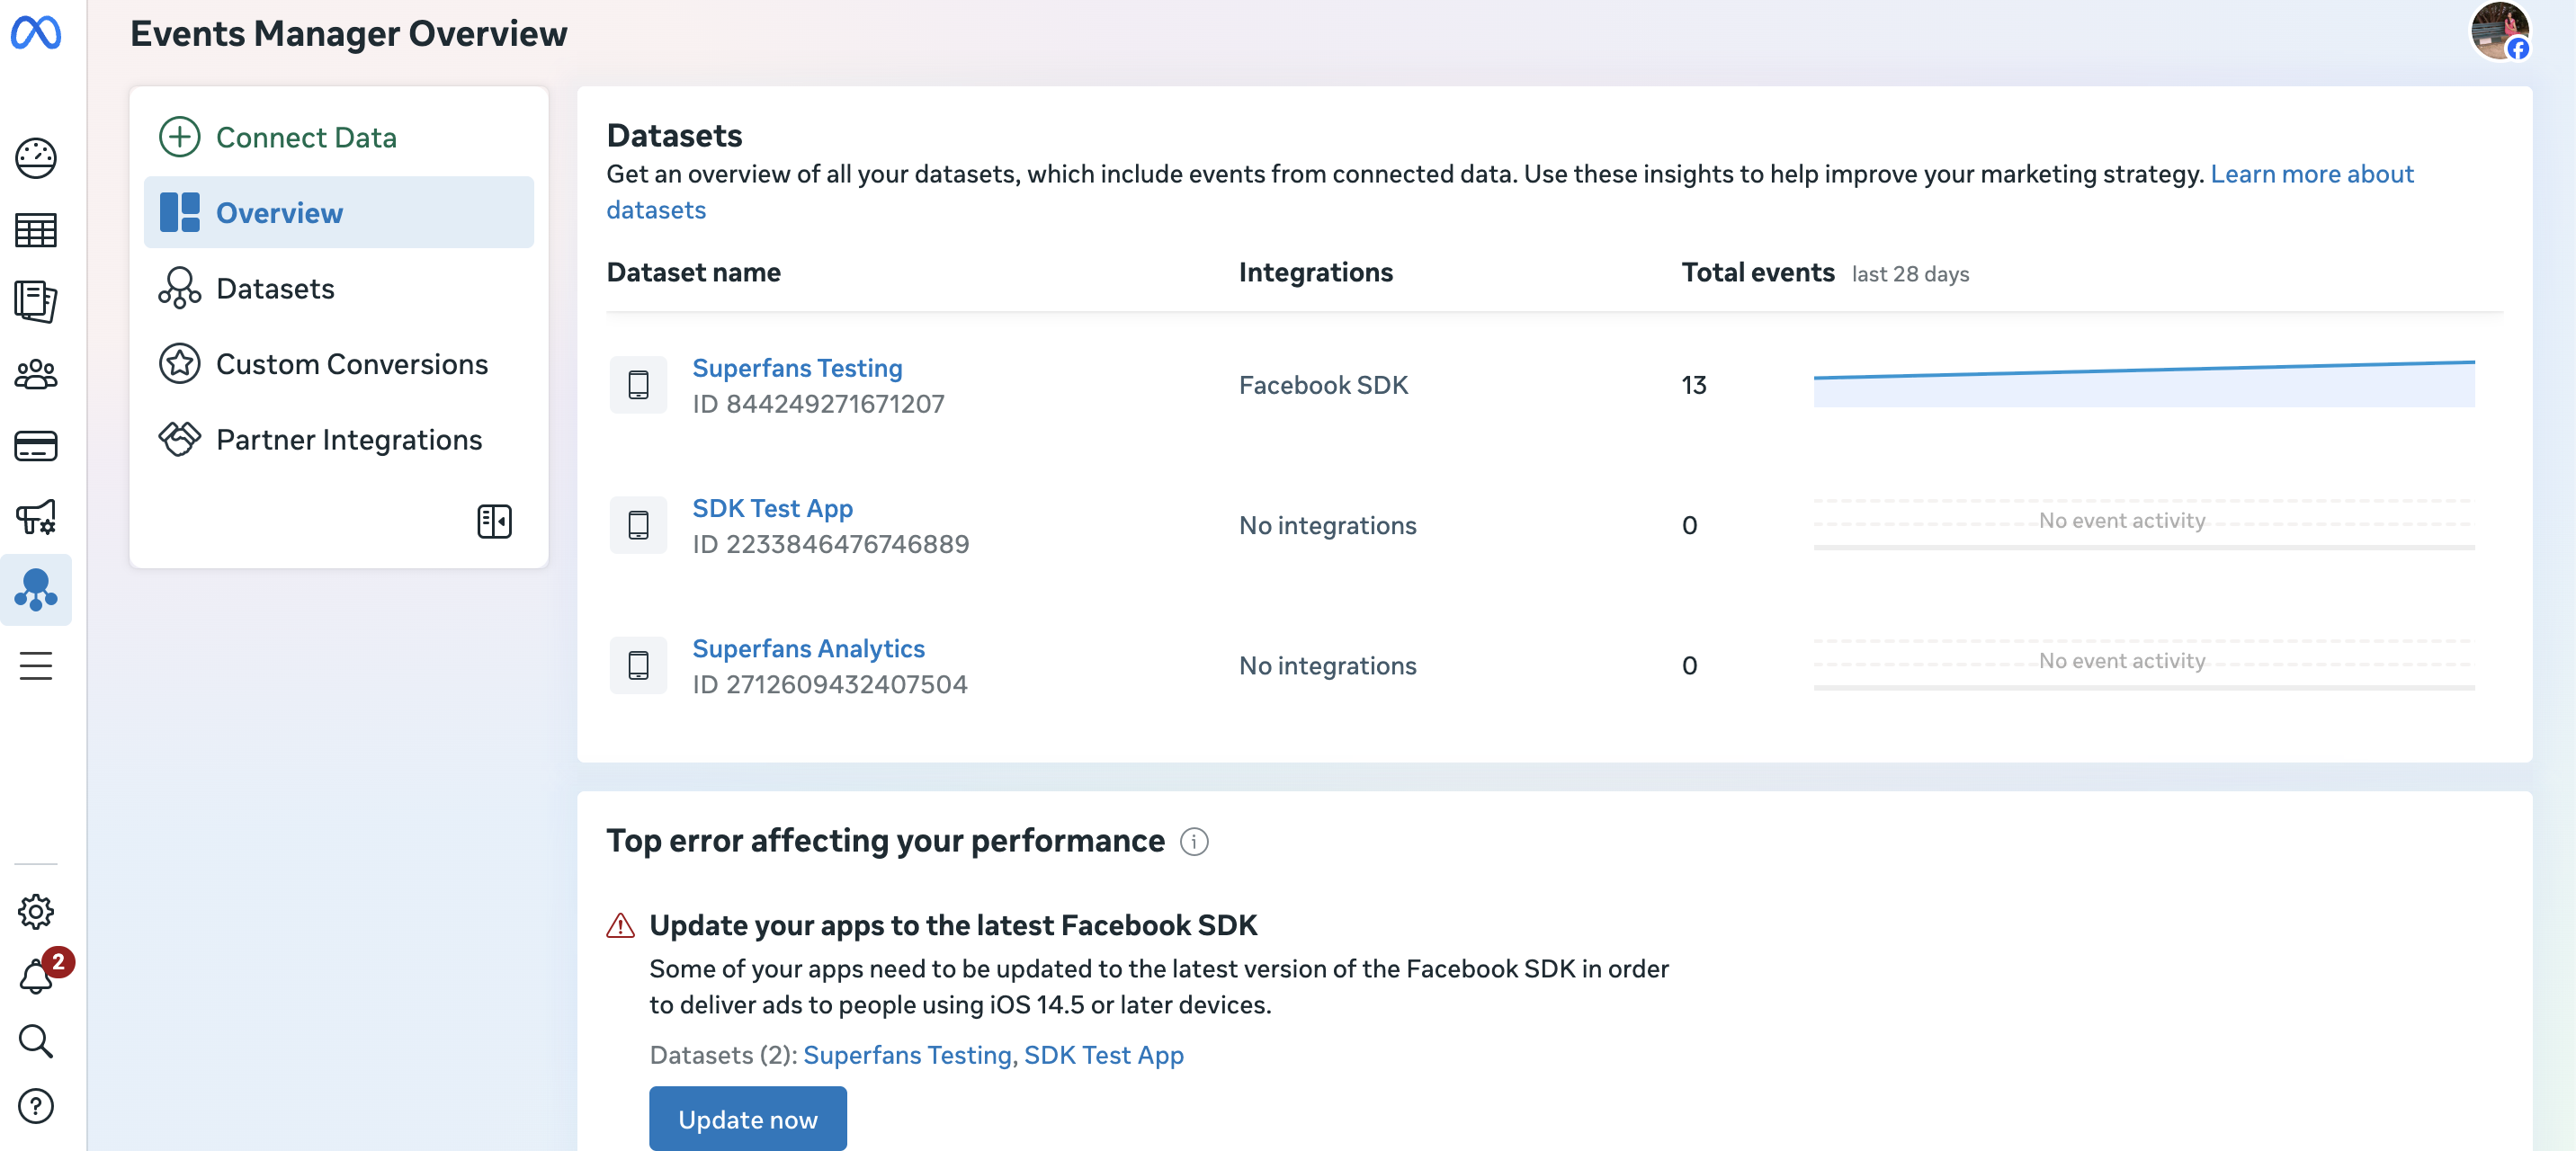Select the Datasets menu item
This screenshot has width=2576, height=1151.
(275, 288)
